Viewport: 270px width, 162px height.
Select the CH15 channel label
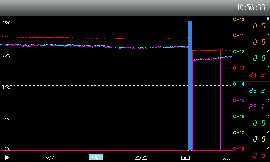point(239,100)
